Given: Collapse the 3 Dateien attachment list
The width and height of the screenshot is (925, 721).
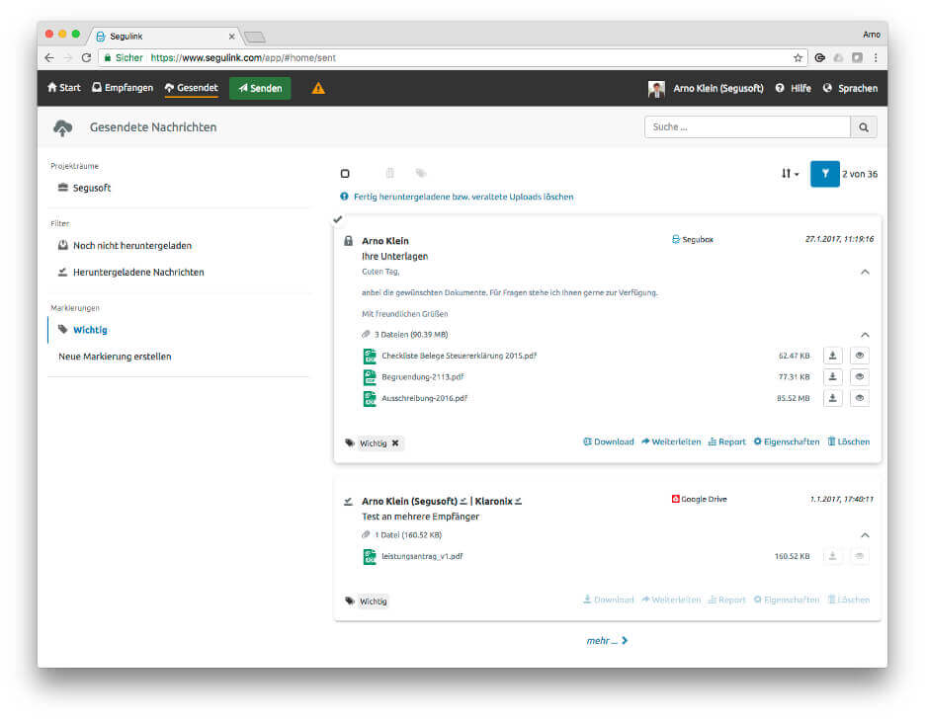Looking at the screenshot, I should pos(865,334).
